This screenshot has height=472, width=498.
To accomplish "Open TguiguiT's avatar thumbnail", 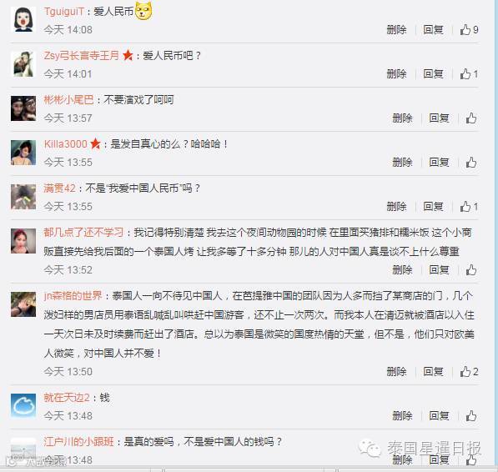I will 23,19.
